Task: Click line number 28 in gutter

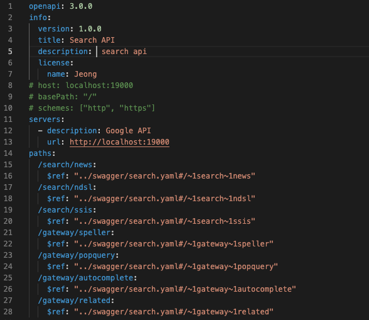Action: (x=8, y=312)
